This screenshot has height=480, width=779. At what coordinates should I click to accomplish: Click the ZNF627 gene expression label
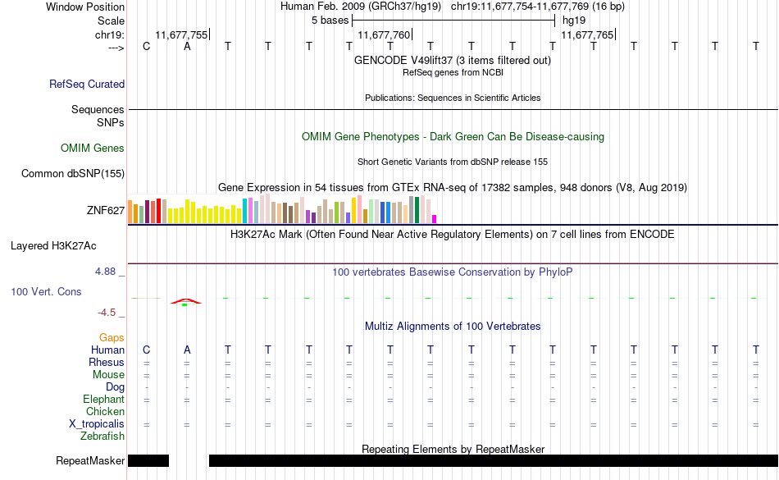pos(105,211)
